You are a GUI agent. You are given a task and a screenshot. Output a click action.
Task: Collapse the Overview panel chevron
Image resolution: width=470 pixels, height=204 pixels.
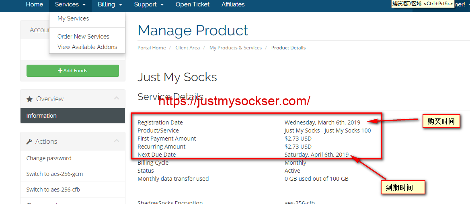pos(117,98)
